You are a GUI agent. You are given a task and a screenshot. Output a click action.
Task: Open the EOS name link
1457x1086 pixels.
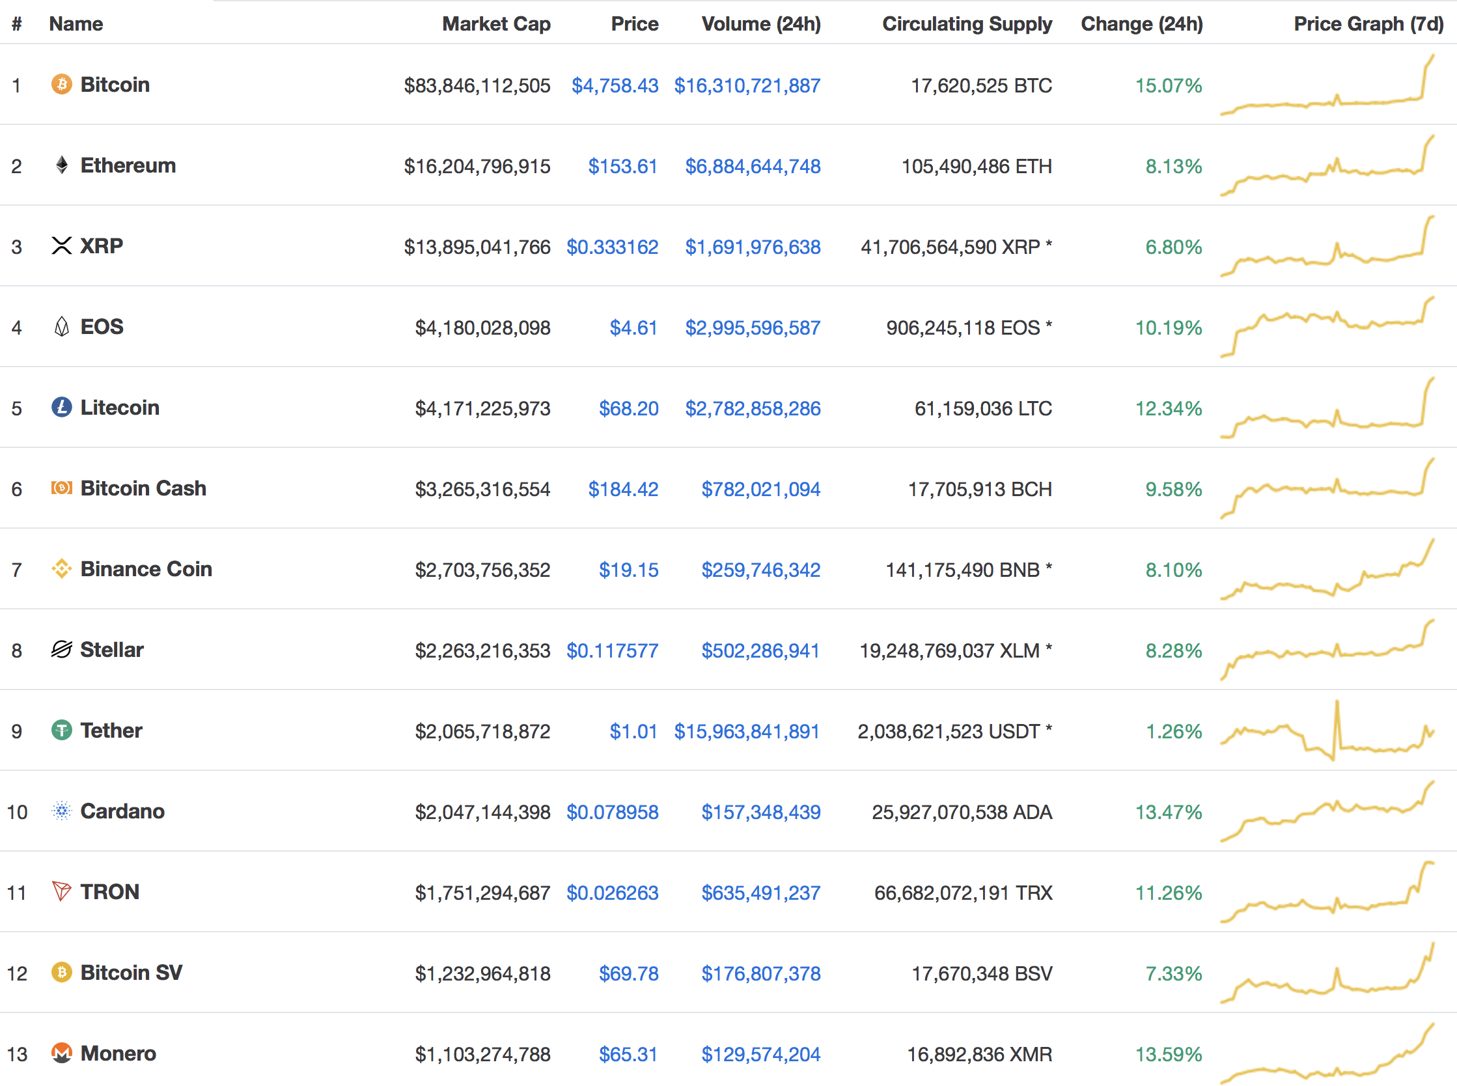(x=102, y=327)
